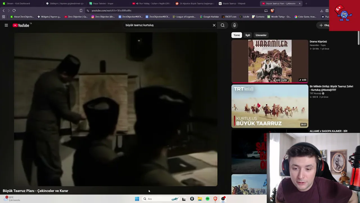360x203 pixels.
Task: Open File Explorer from the taskbar
Action: pyautogui.click(x=200, y=199)
